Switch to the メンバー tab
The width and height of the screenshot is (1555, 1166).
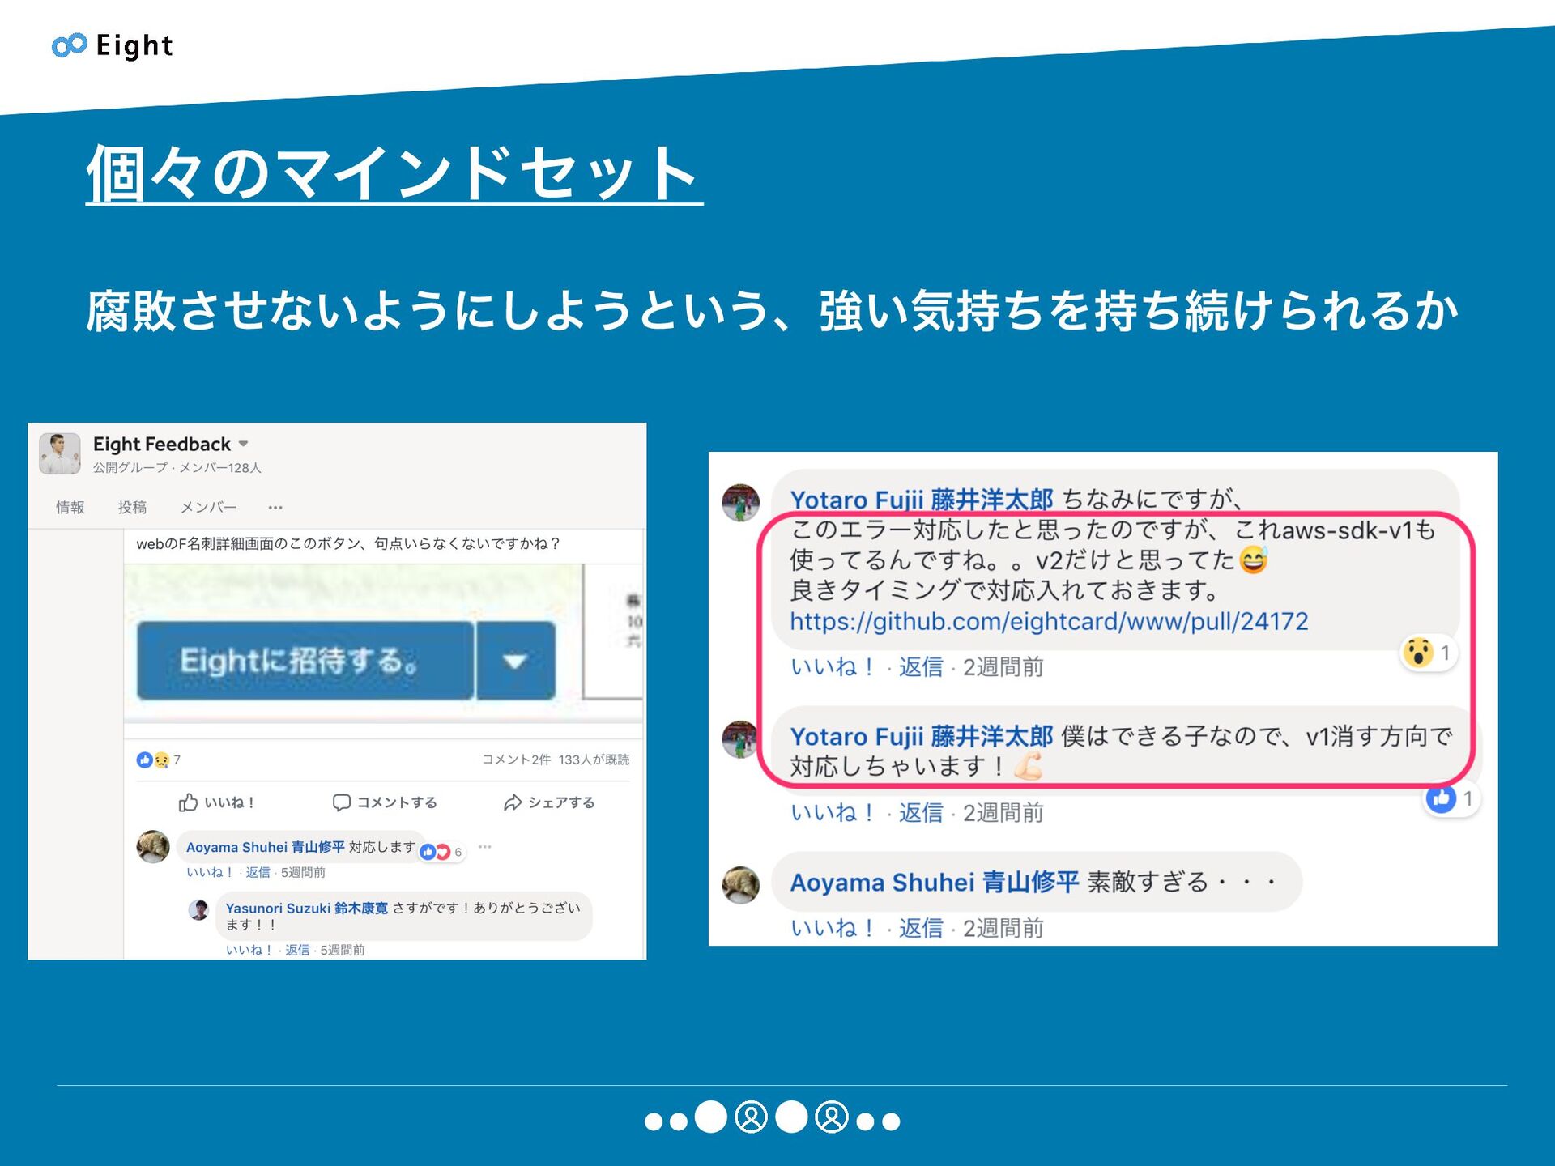click(208, 507)
